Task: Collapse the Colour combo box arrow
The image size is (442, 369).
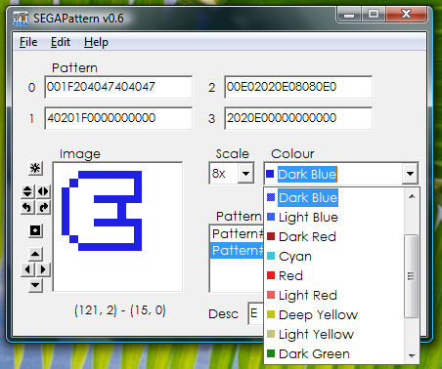Action: click(410, 174)
